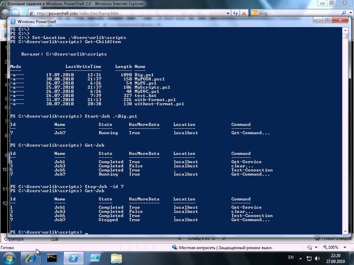
Task: Click the intranet zone globe icon
Action: tap(174, 247)
